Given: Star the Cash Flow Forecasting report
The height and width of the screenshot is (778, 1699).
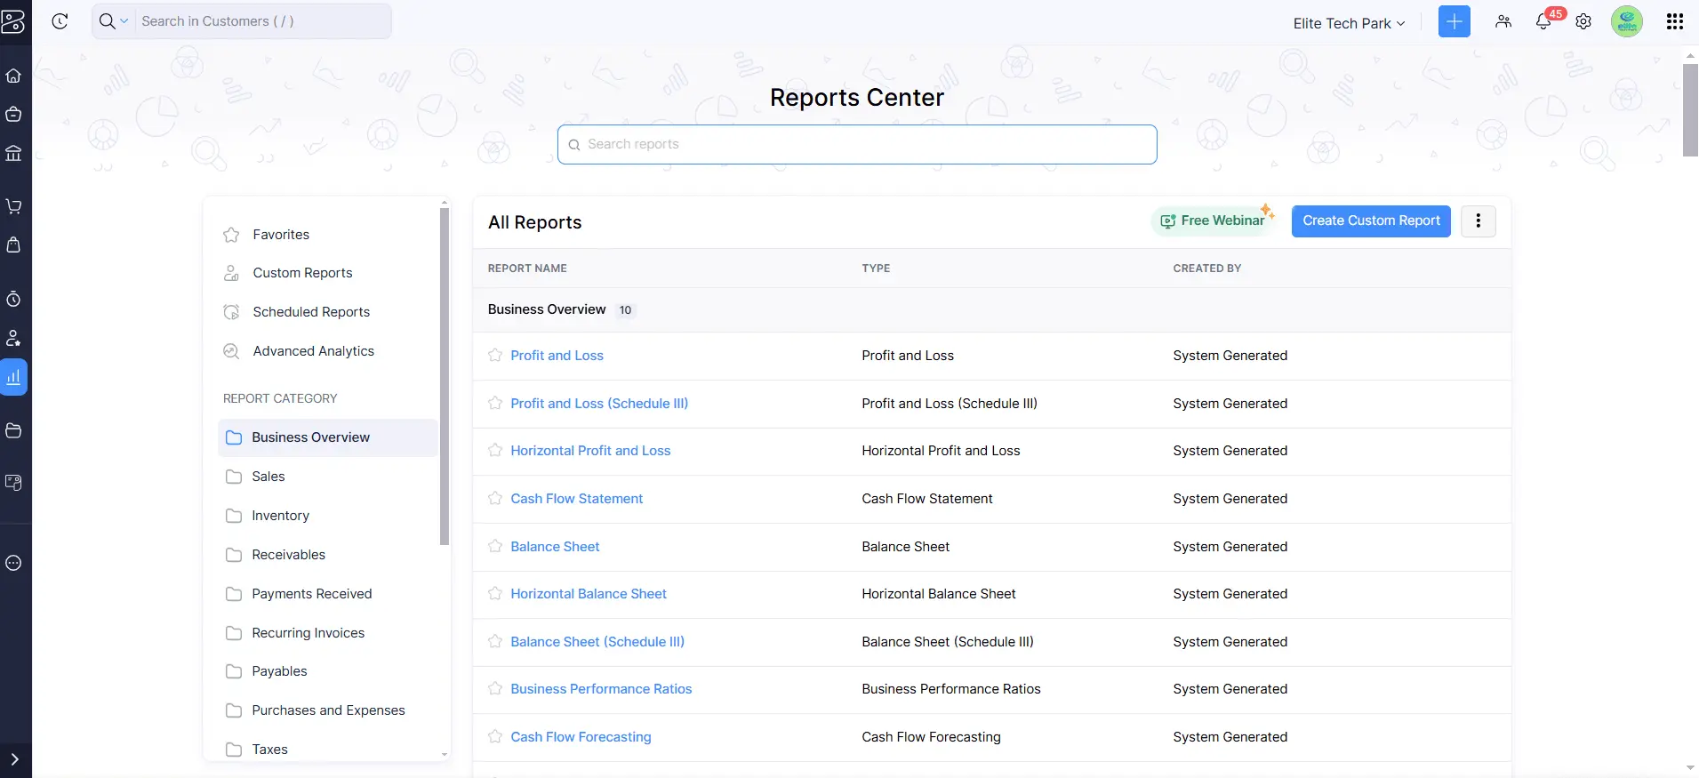Looking at the screenshot, I should (495, 737).
